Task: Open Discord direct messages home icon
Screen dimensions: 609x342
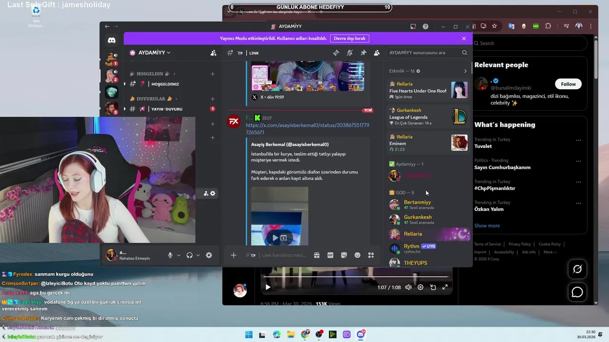Action: tap(111, 41)
